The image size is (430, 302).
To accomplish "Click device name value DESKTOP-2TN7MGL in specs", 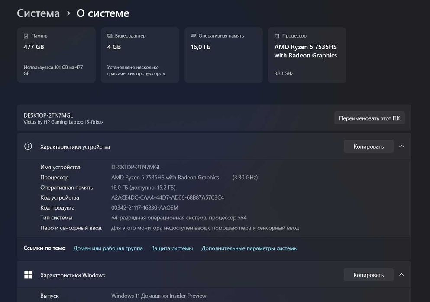I will tap(136, 167).
